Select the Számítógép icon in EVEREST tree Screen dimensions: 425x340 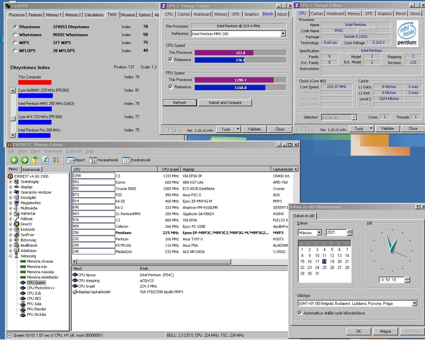pyautogui.click(x=17, y=182)
